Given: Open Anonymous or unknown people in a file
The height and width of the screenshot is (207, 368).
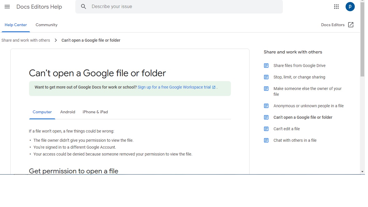Looking at the screenshot, I should [x=308, y=106].
